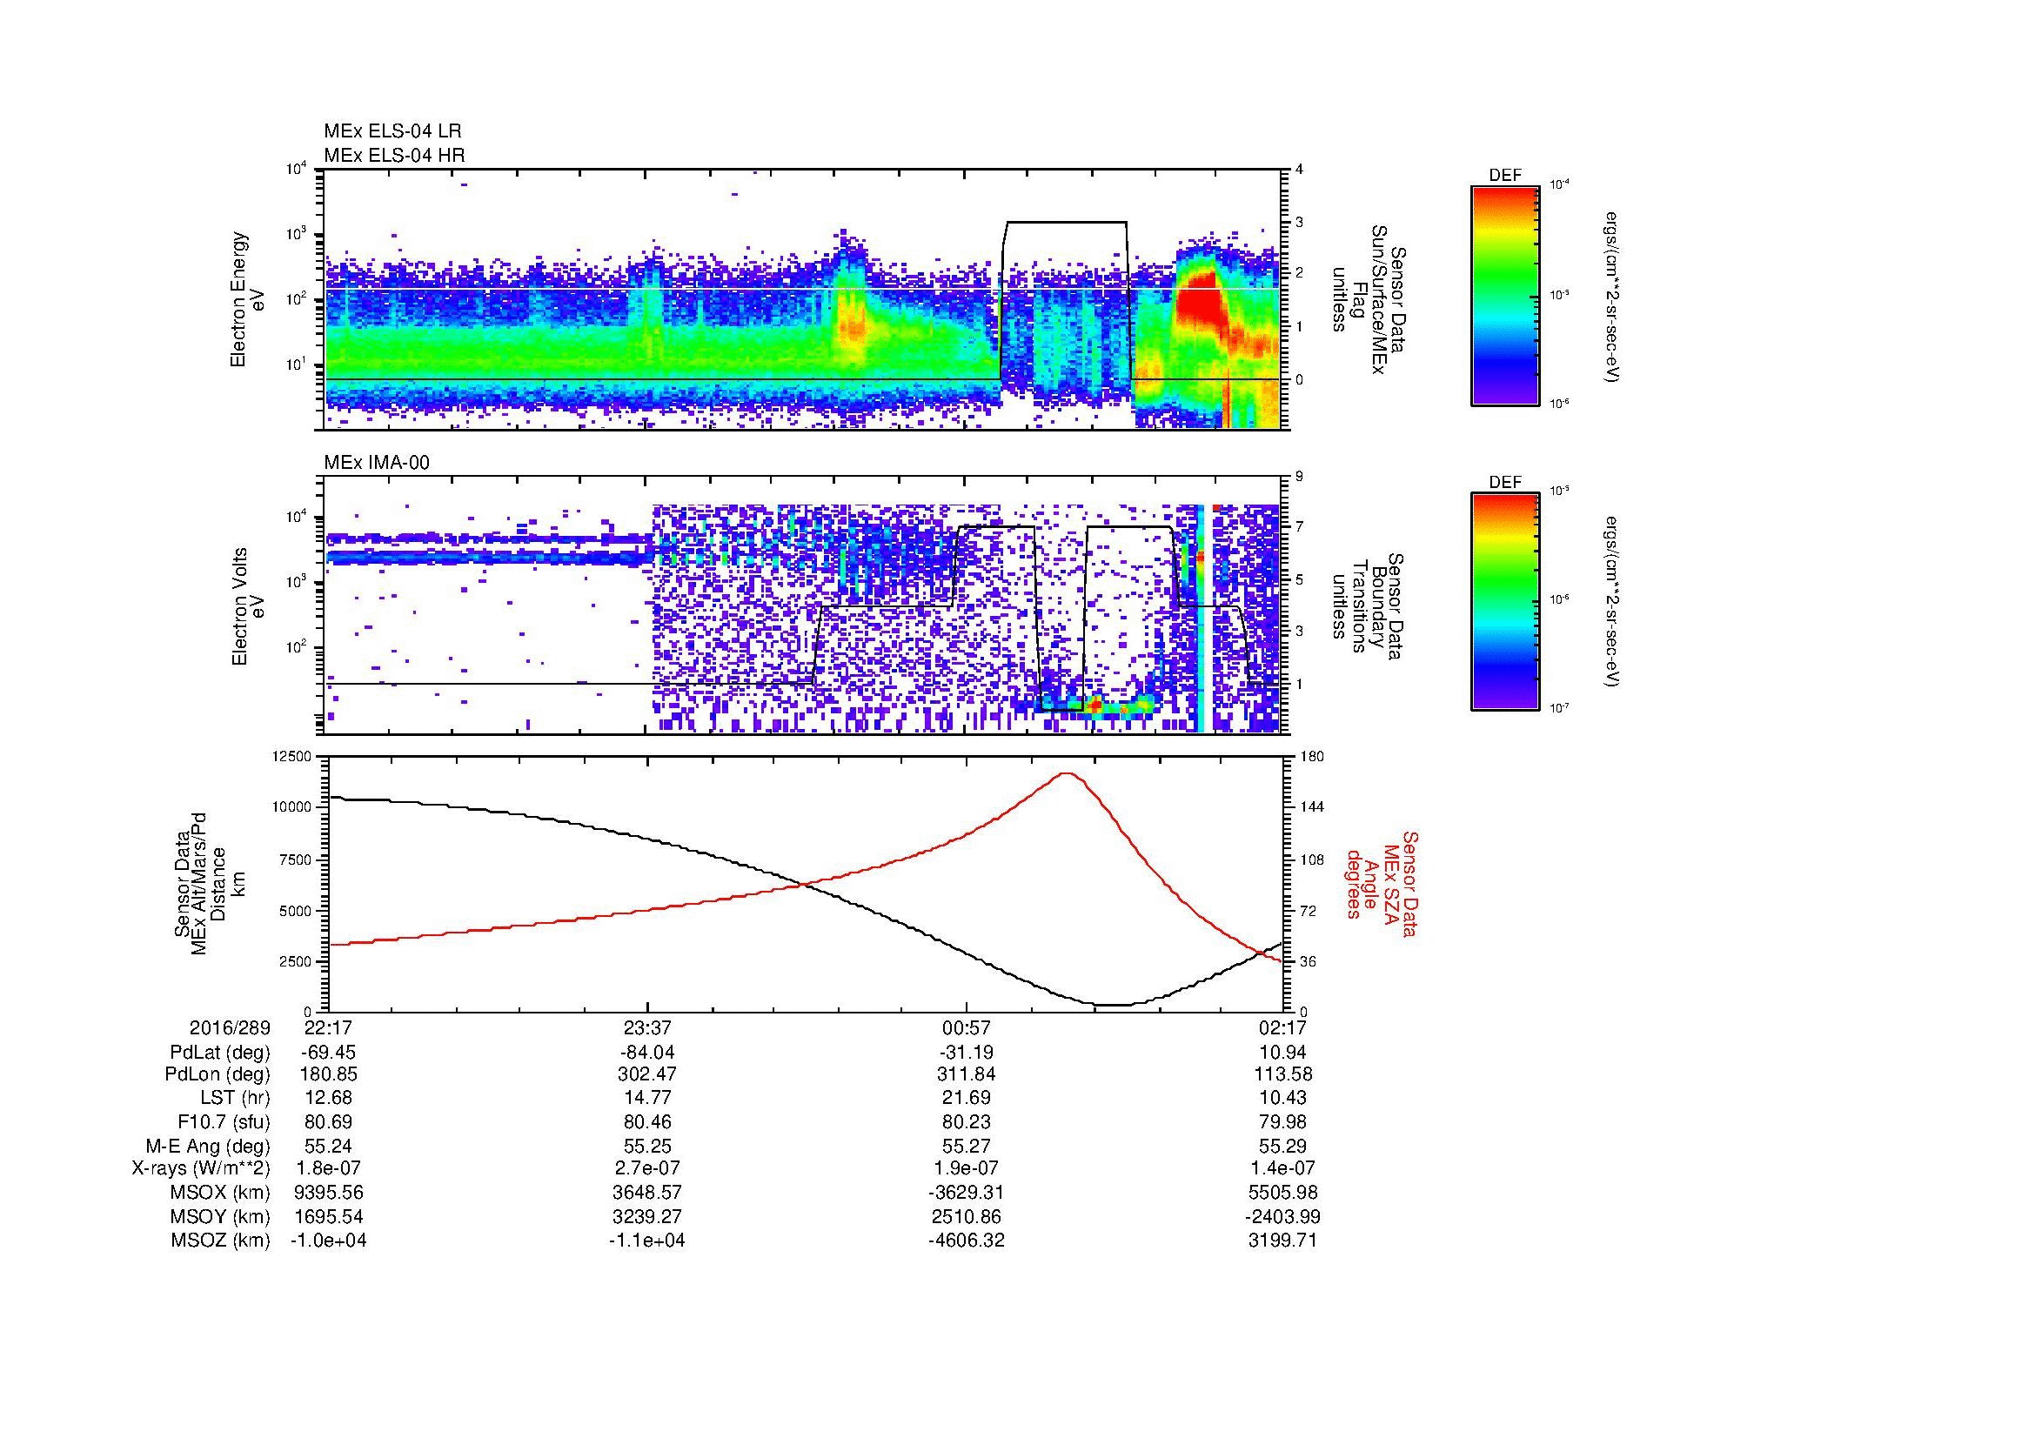Click the PdLat value 10.94

point(1282,1053)
